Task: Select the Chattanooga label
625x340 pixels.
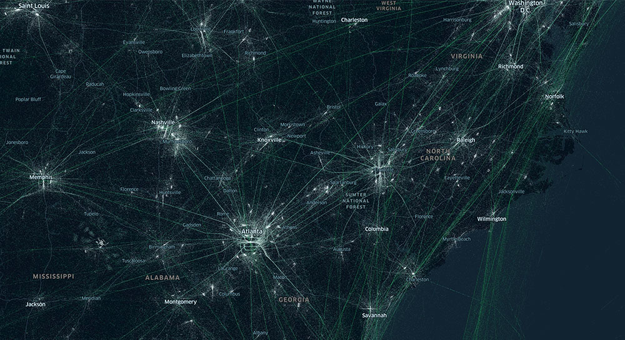Action: 217,178
